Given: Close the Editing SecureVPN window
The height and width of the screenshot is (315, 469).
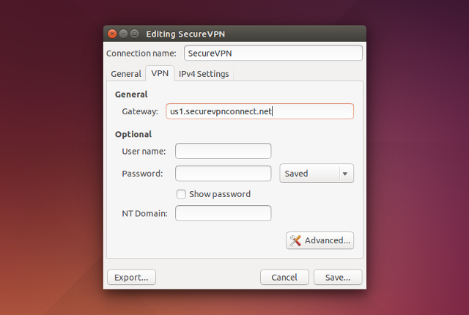Looking at the screenshot, I should click(112, 34).
